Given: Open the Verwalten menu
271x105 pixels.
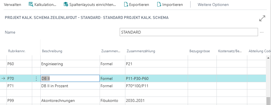Looking at the screenshot, I should coord(12,5).
